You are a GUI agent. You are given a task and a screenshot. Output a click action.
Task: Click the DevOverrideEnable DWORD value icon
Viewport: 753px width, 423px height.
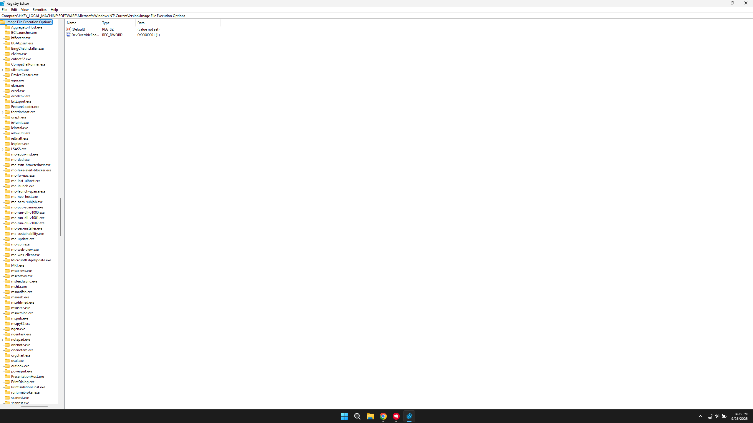pyautogui.click(x=69, y=35)
